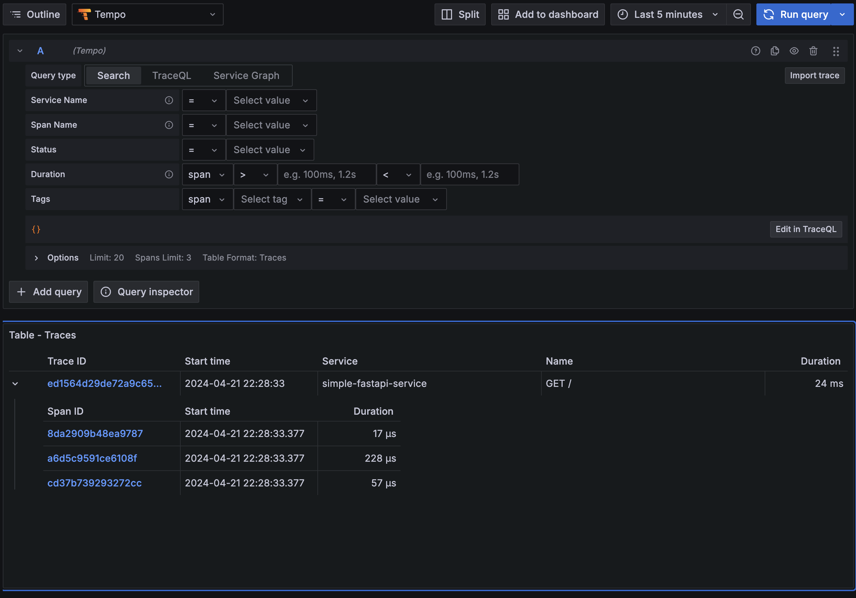This screenshot has height=598, width=856.
Task: Click Service Name info icon
Action: [169, 100]
